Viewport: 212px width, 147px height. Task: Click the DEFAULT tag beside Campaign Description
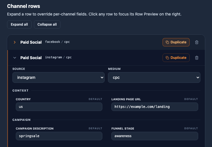95,128
